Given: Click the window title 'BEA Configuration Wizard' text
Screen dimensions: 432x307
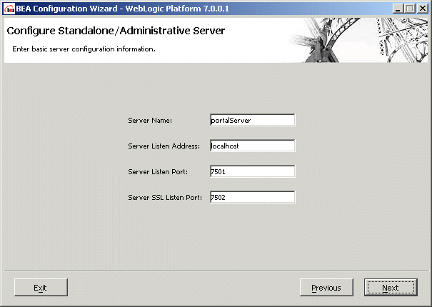Looking at the screenshot, I should 66,9.
